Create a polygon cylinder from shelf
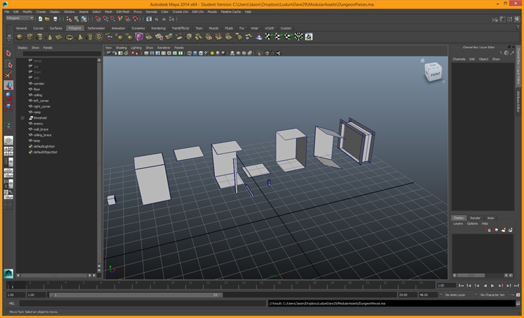The image size is (524, 318). click(39, 37)
